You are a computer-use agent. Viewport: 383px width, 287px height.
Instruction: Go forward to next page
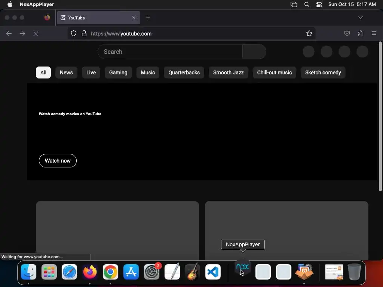(x=22, y=33)
